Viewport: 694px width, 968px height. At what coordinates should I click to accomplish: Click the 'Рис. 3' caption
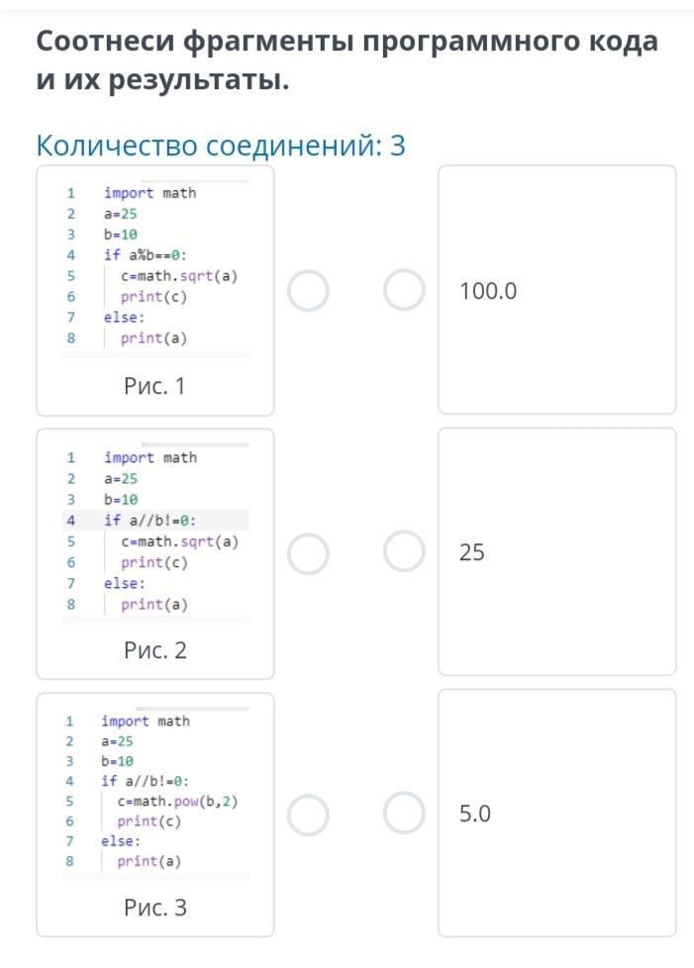click(154, 908)
